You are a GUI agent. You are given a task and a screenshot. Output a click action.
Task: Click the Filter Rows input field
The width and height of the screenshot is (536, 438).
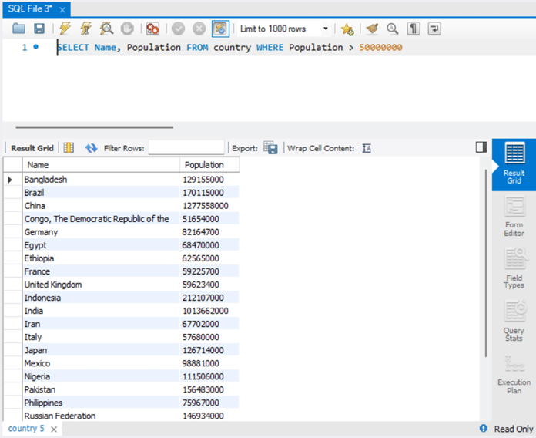(x=186, y=148)
